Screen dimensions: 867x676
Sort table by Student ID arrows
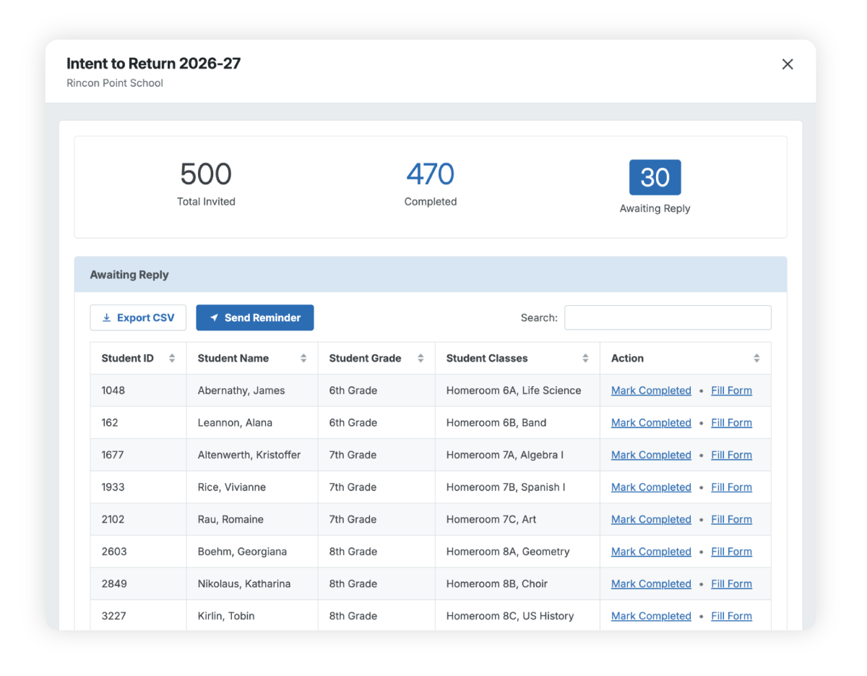tap(172, 359)
